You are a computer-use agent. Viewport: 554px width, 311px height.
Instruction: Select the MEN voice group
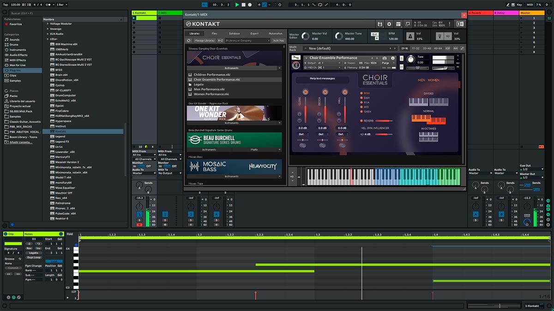point(422,80)
